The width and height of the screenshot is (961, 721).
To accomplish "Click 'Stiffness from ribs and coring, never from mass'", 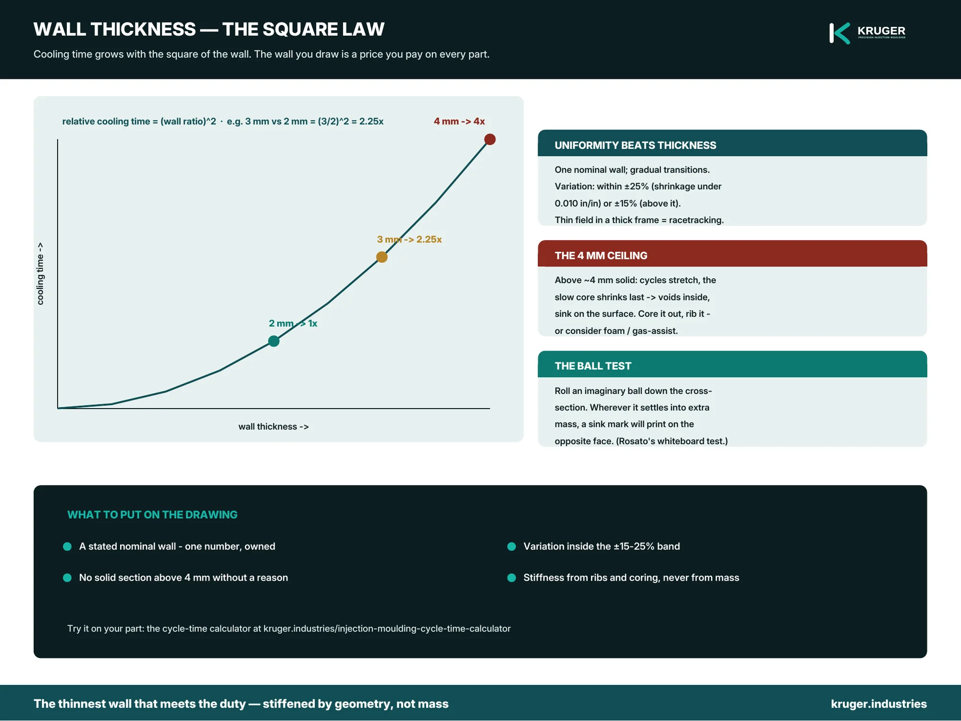I will click(631, 578).
